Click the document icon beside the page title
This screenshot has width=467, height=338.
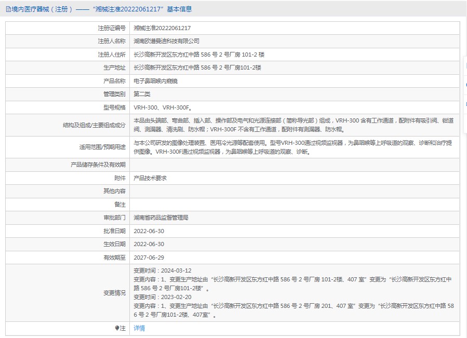coord(8,9)
